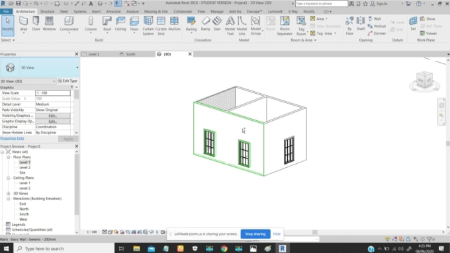Collapse the Floor Plans tree node
The width and height of the screenshot is (450, 253).
tap(9, 157)
